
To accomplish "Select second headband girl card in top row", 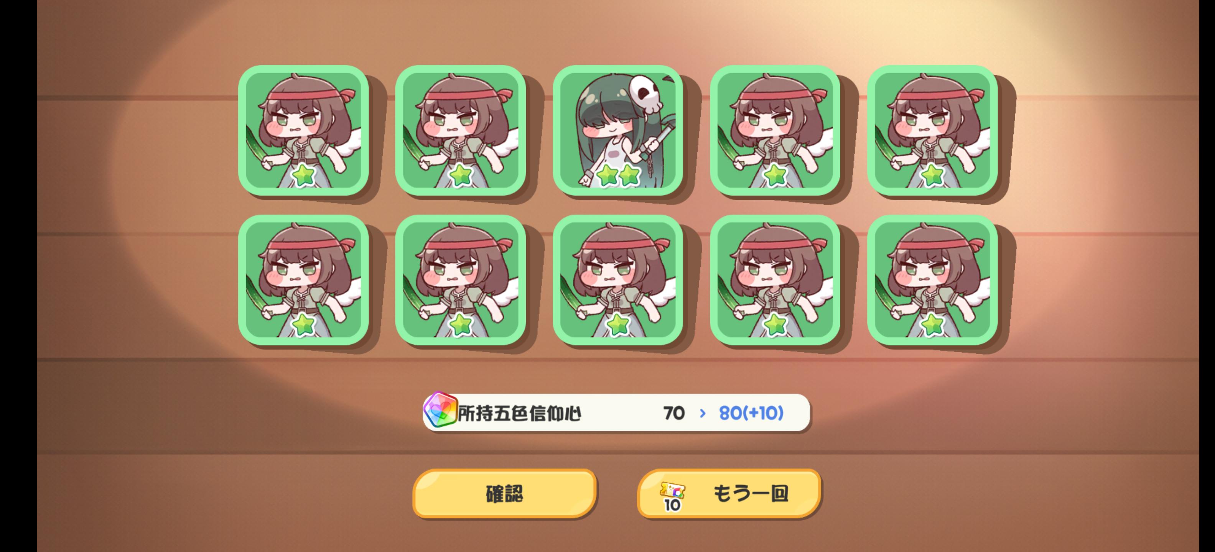I will coord(460,131).
